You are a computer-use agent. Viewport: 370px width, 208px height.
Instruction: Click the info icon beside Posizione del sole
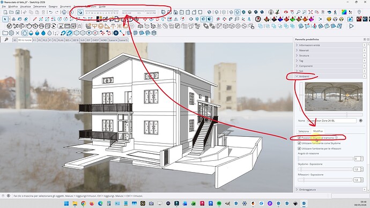pos(337,138)
